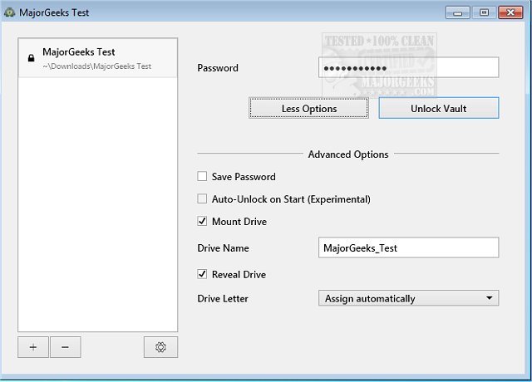The width and height of the screenshot is (532, 382).
Task: Click the Unlock Vault button
Action: (x=439, y=109)
